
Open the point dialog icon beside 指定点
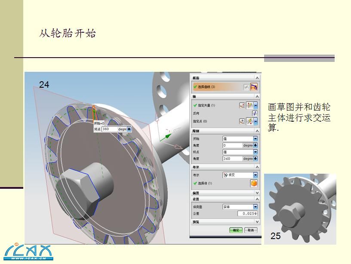[x=242, y=121]
